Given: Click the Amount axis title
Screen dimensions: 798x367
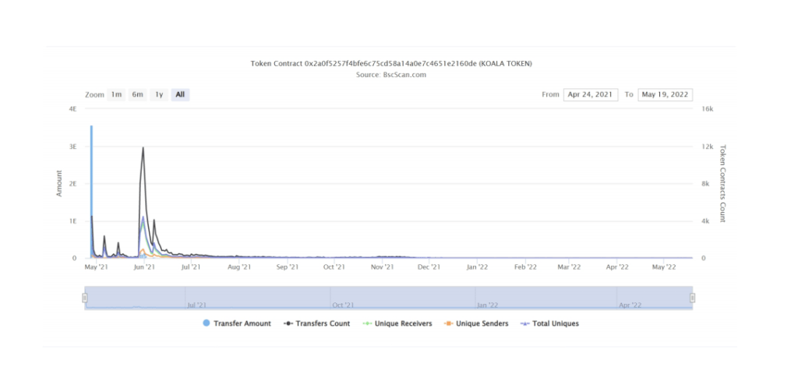Looking at the screenshot, I should pos(59,183).
